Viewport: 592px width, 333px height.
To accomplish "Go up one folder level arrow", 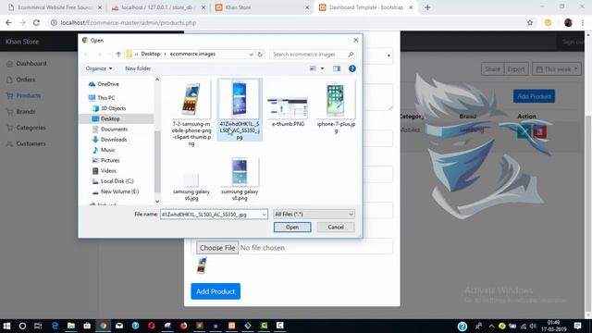I will [x=118, y=54].
